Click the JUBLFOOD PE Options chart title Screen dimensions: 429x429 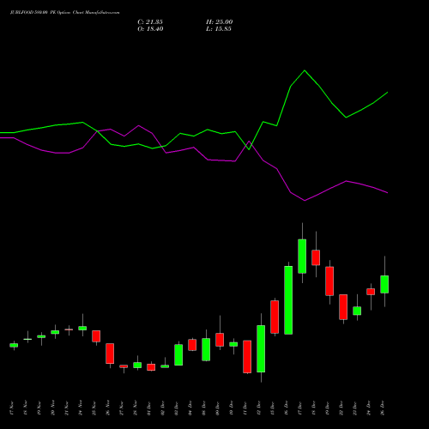65,12
